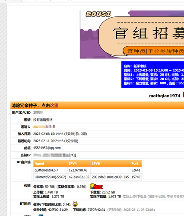Screen dimensions: 184x216
Task: Click update time 2025-02-11 07:03:08
Action: (x=138, y=210)
